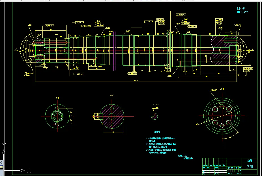Select technical requirement note number 2
Image resolution: width=262 pixels, height=176 pixels.
(161, 145)
